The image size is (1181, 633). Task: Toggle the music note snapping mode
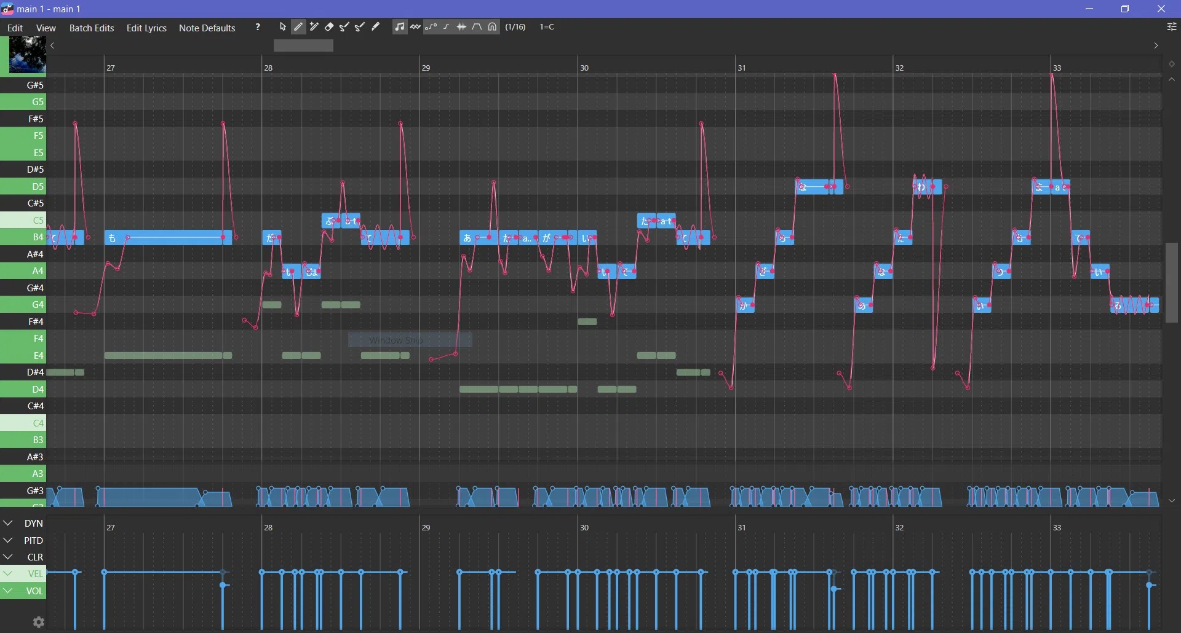(400, 26)
